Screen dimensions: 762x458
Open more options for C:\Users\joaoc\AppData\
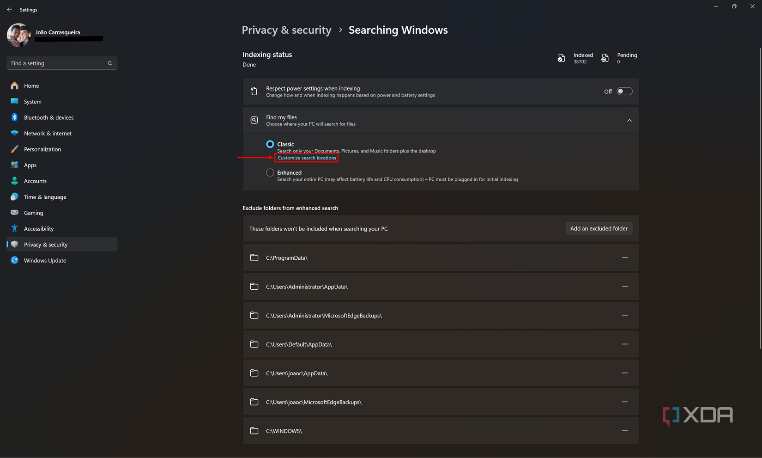pos(625,373)
